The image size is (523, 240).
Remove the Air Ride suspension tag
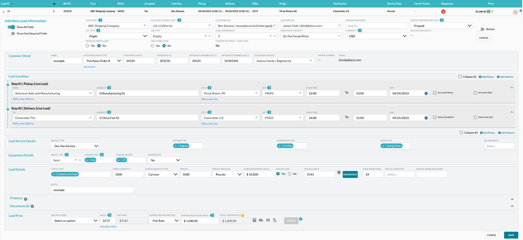coord(279,146)
